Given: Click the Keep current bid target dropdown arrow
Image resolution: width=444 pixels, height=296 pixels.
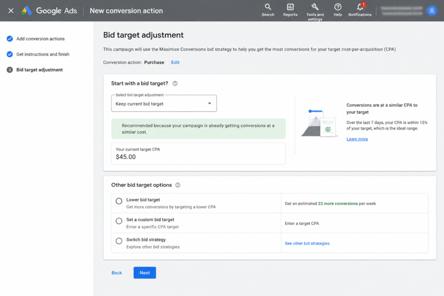Looking at the screenshot, I should tap(209, 104).
